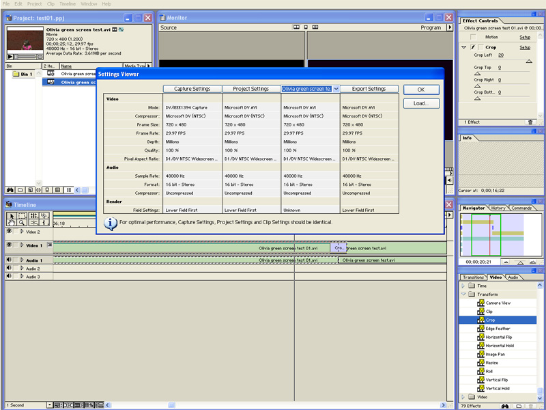Expand the Time effects folder
Viewport: 546px width, 410px height.
coord(463,286)
